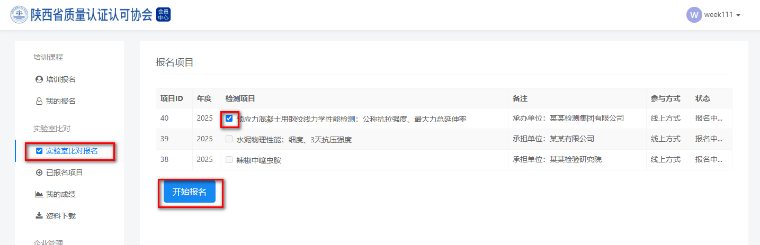This screenshot has height=245, width=760.
Task: Click the 培训课程 sidebar section label
Action: 48,57
